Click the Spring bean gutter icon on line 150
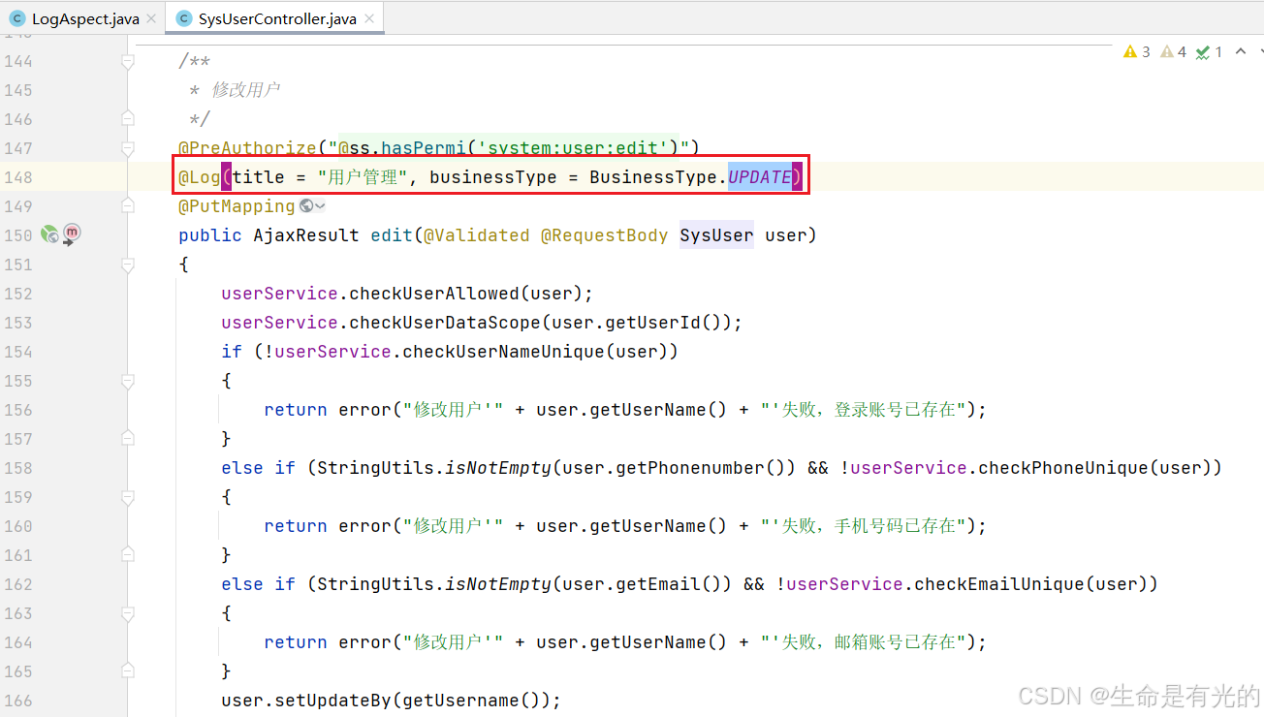 pos(49,234)
